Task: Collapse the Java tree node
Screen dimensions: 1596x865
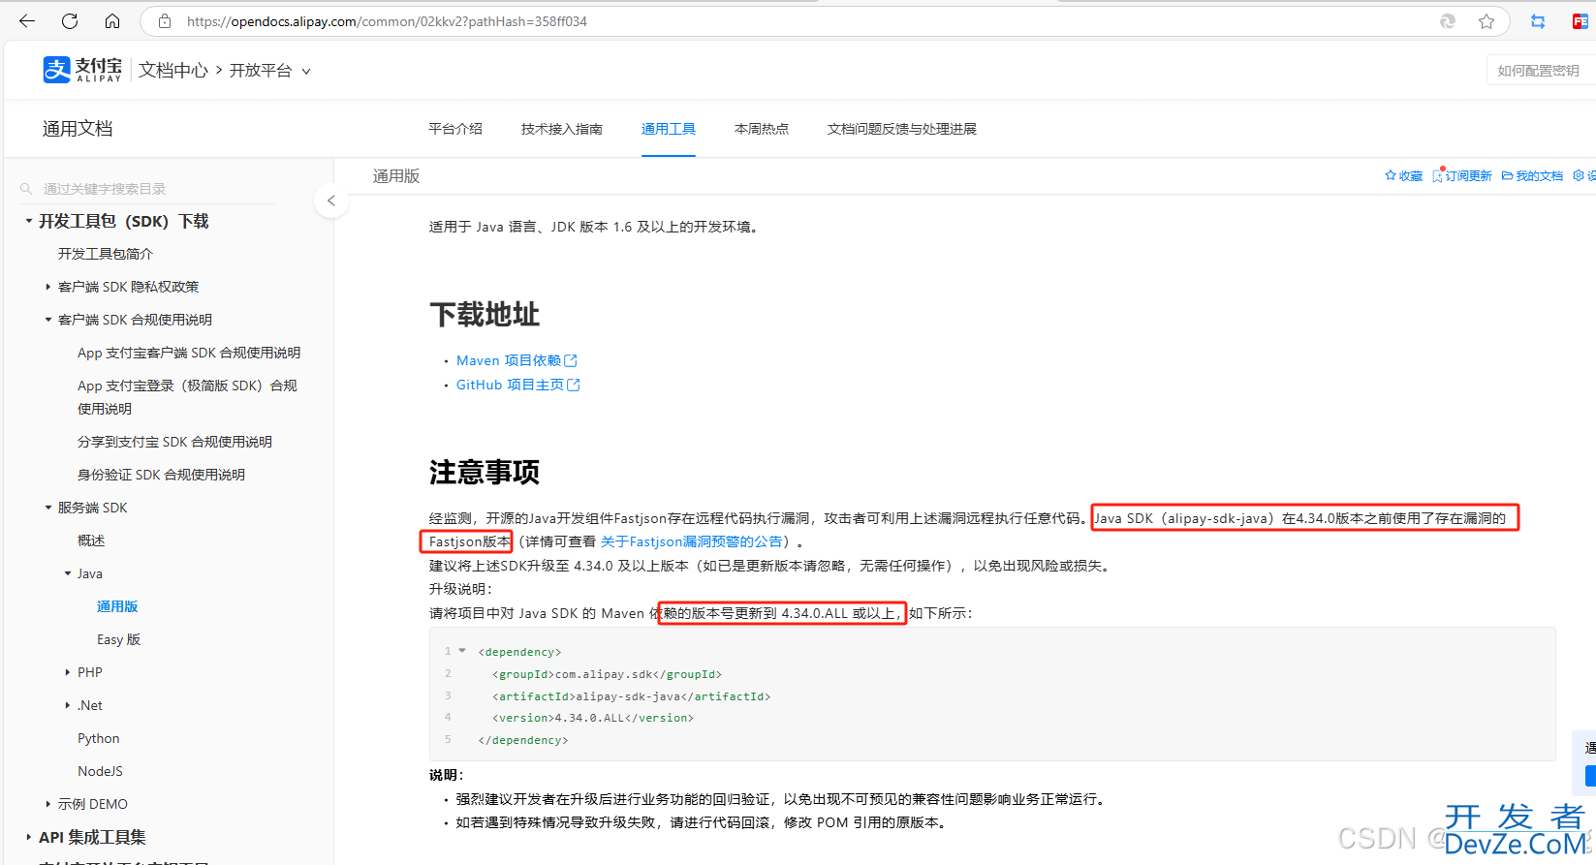Action: pyautogui.click(x=68, y=573)
